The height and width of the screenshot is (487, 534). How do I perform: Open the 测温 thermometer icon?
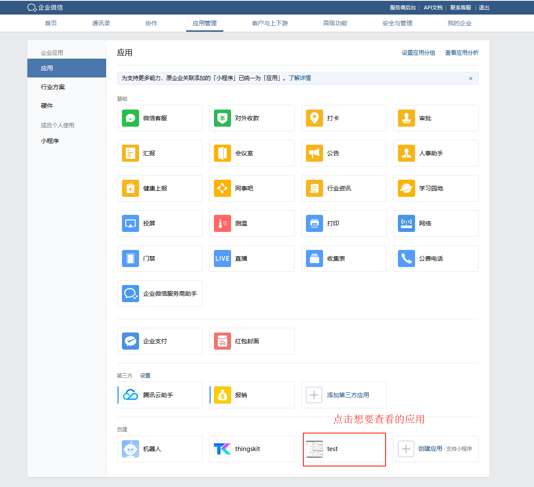tap(222, 223)
